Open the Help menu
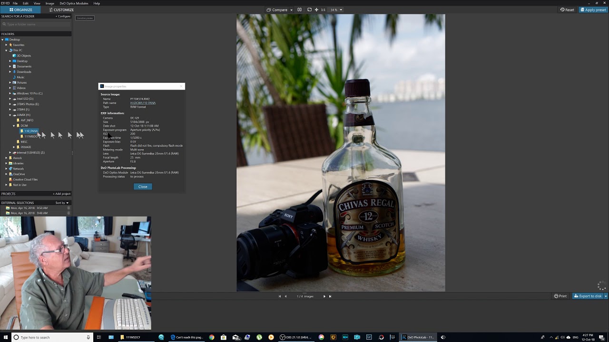 pos(97,3)
